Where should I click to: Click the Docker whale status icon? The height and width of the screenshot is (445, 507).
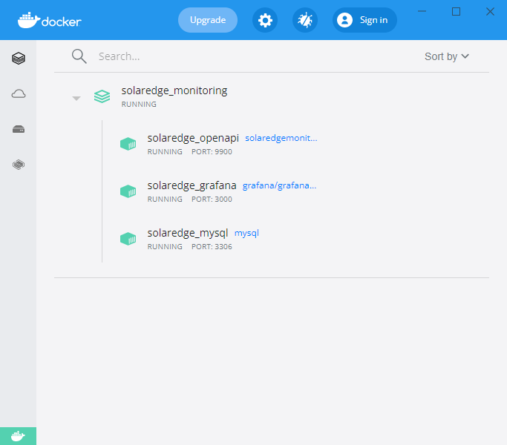click(18, 436)
